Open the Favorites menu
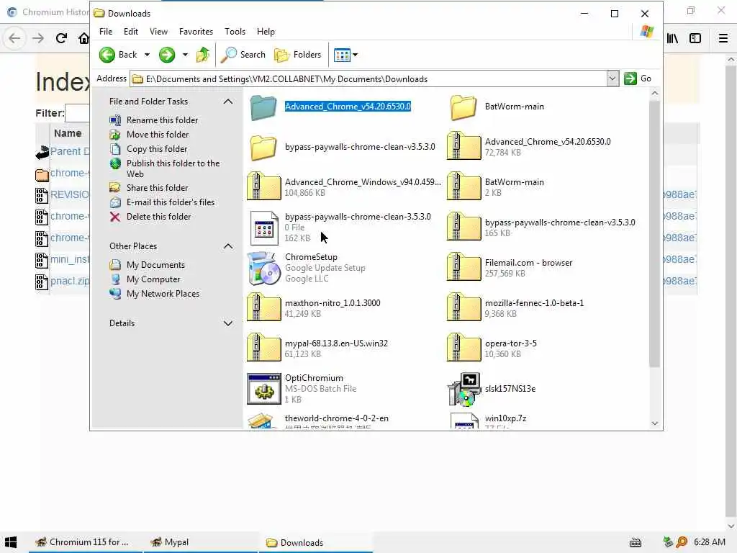The width and height of the screenshot is (737, 553). (x=196, y=32)
